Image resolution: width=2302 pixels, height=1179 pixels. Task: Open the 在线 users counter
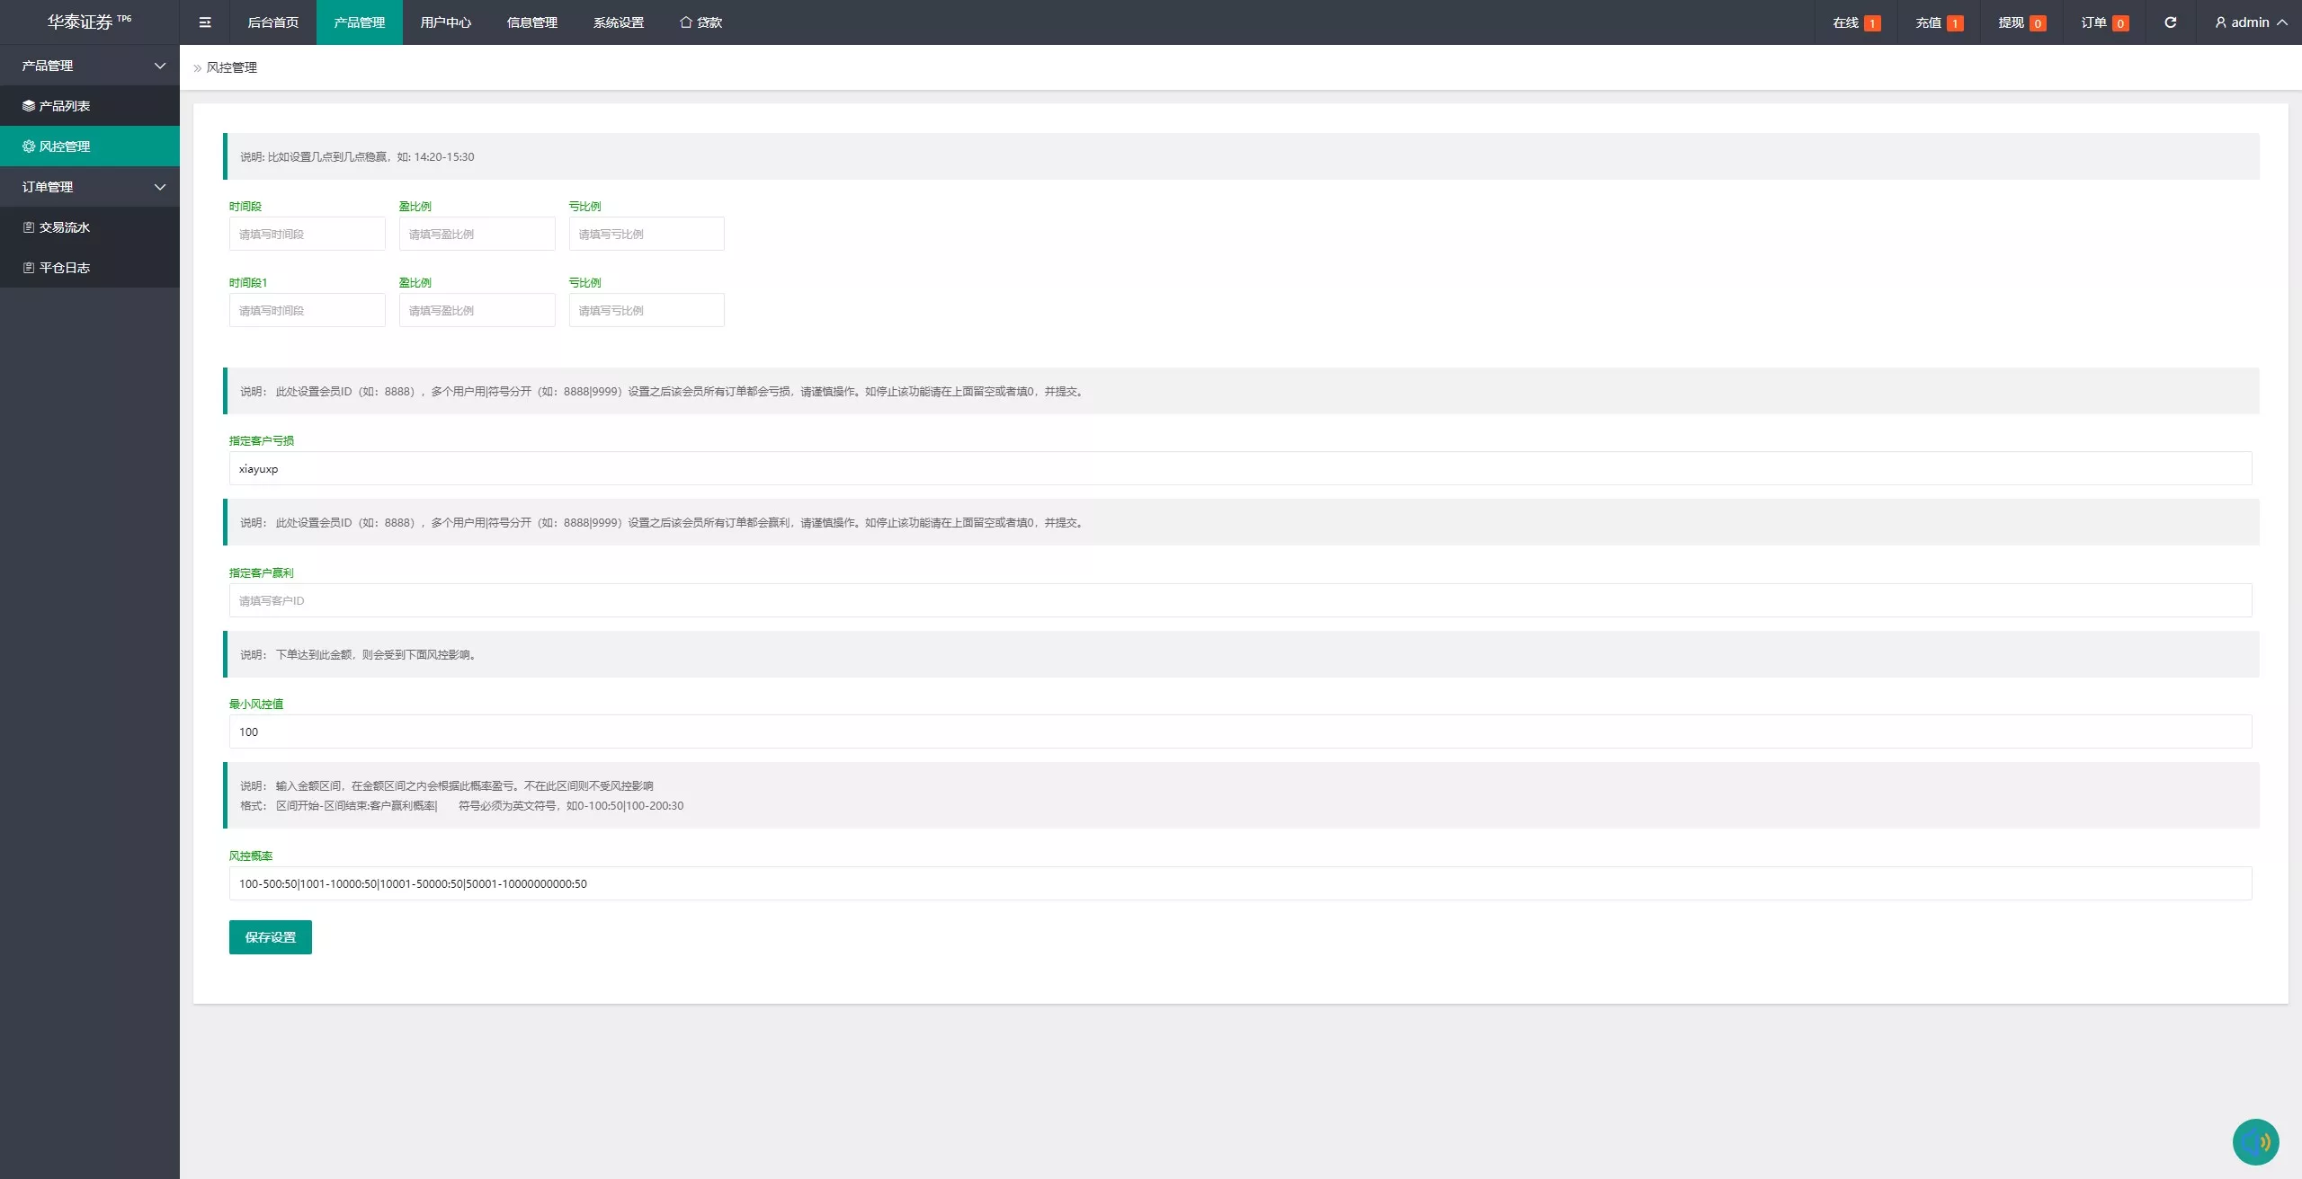point(1856,22)
